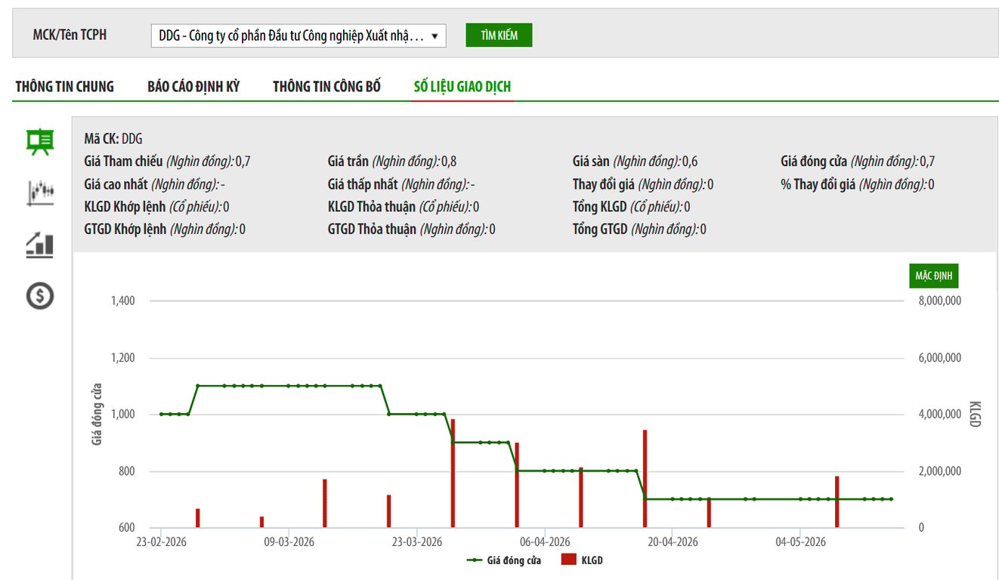Viewport: 999px width, 580px height.
Task: Click the Tổng GTGD text
Action: [x=639, y=230]
